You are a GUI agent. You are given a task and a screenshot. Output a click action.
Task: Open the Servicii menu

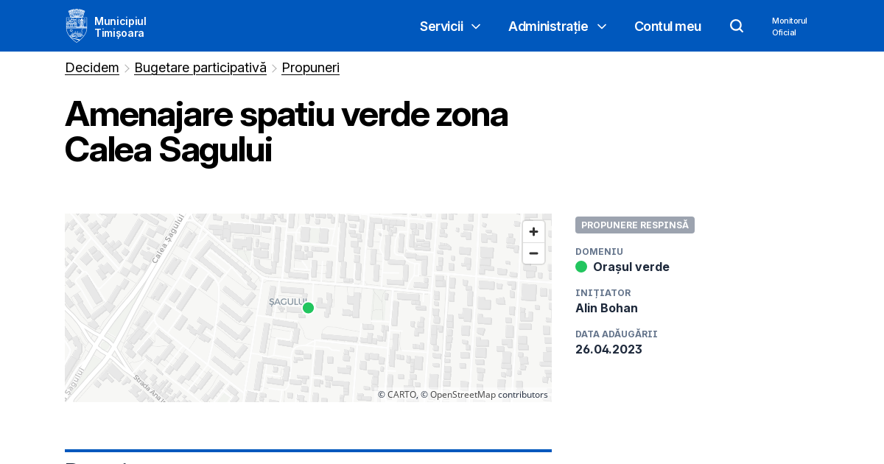pos(441,27)
